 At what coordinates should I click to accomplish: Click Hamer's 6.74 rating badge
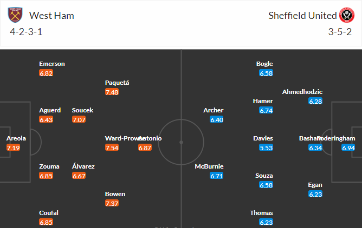point(266,110)
